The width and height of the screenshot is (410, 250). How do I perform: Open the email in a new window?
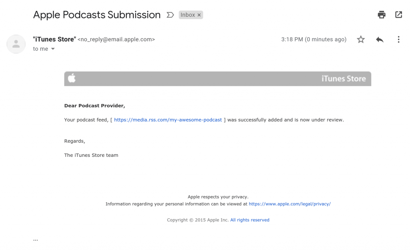(398, 14)
